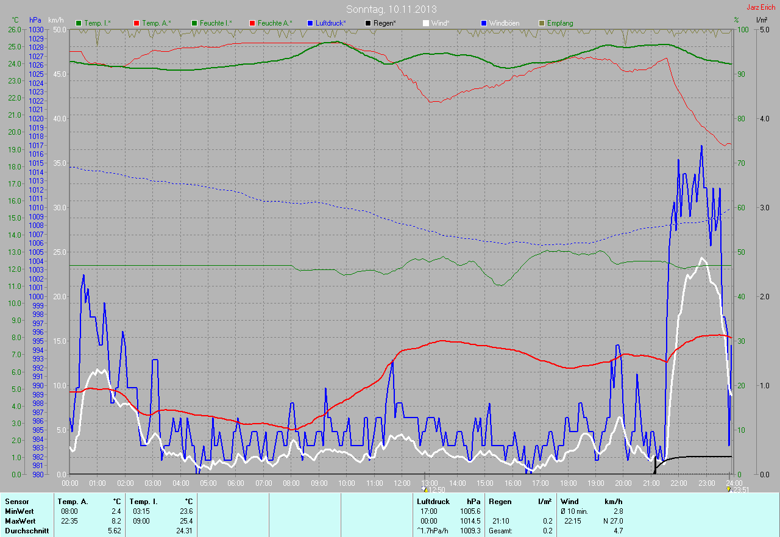This screenshot has width=780, height=537.
Task: Toggle the Feuchte A. series label
Action: click(274, 23)
